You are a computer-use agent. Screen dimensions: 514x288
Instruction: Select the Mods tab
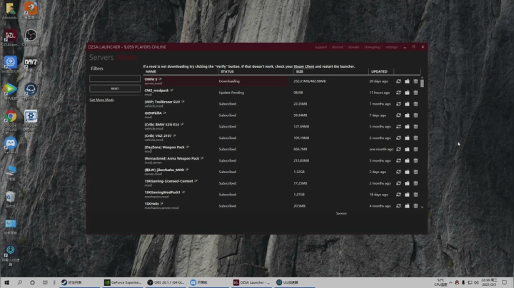[x=126, y=57]
